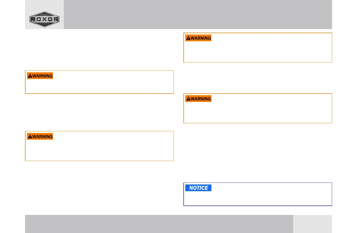Click the blank area between the two left warning boxes

[99, 112]
